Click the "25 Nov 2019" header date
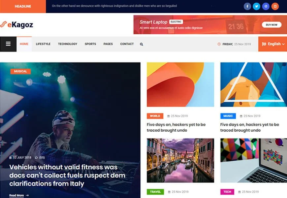Viewport: 287px width, 198px height. [x=242, y=44]
